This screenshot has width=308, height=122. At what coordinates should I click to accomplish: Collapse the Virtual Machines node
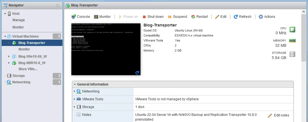5,36
